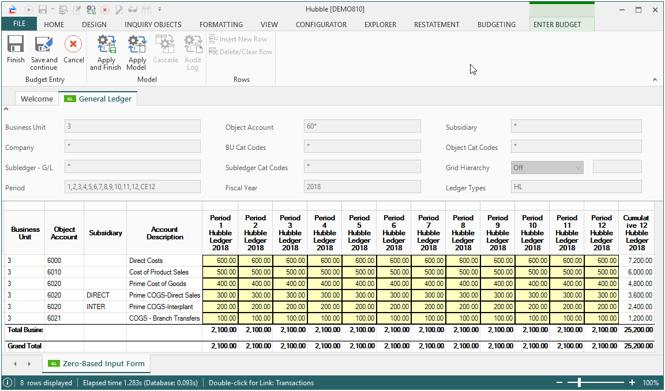Open the Audit Log
Screen dimensions: 665x391
[x=193, y=45]
